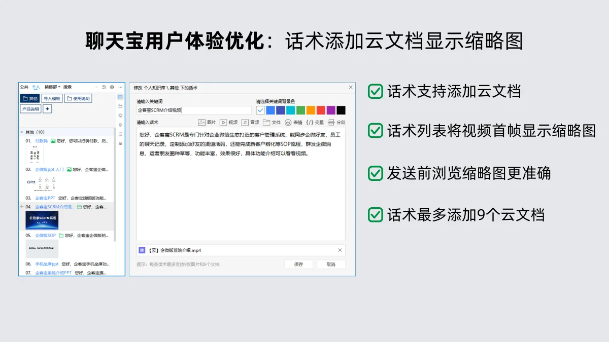Choose the purple keyword background
The image size is (609, 342).
coord(331,110)
